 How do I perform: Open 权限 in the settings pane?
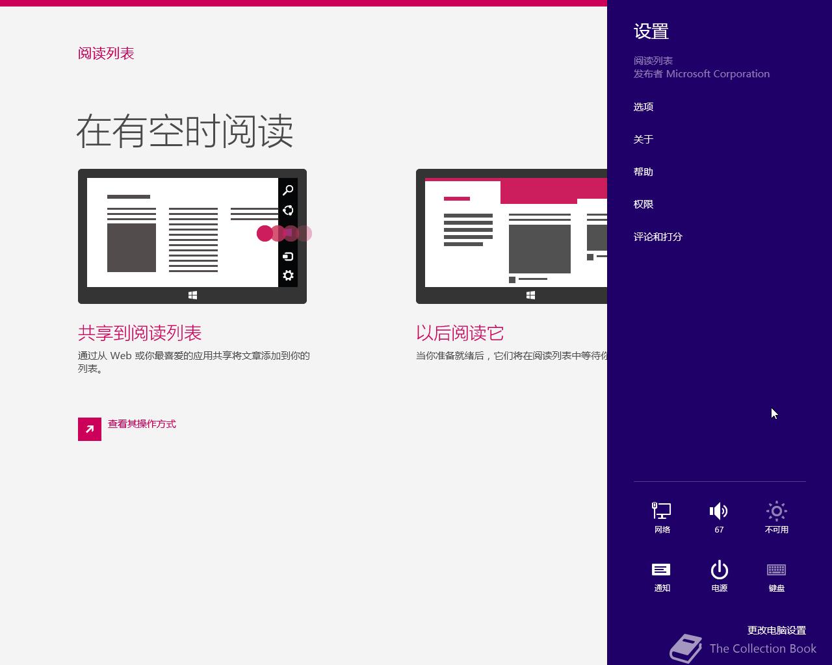click(x=643, y=204)
